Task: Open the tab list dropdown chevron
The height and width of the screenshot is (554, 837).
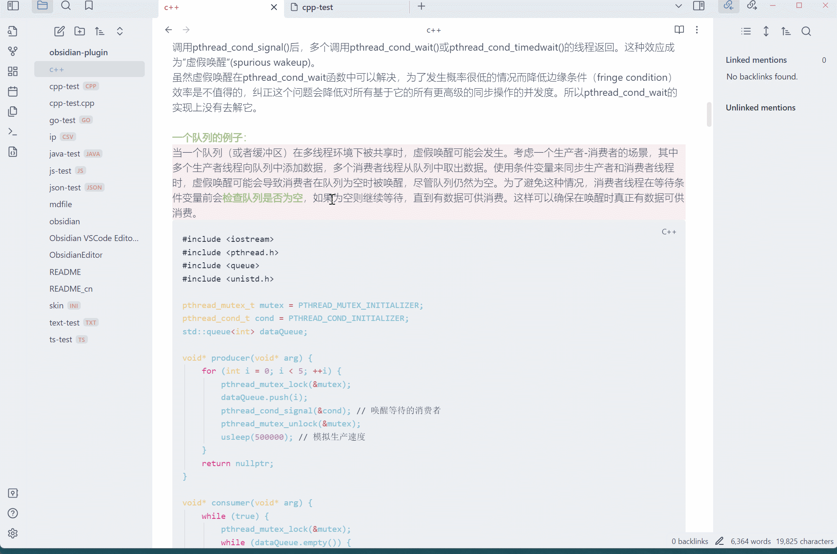Action: click(678, 6)
